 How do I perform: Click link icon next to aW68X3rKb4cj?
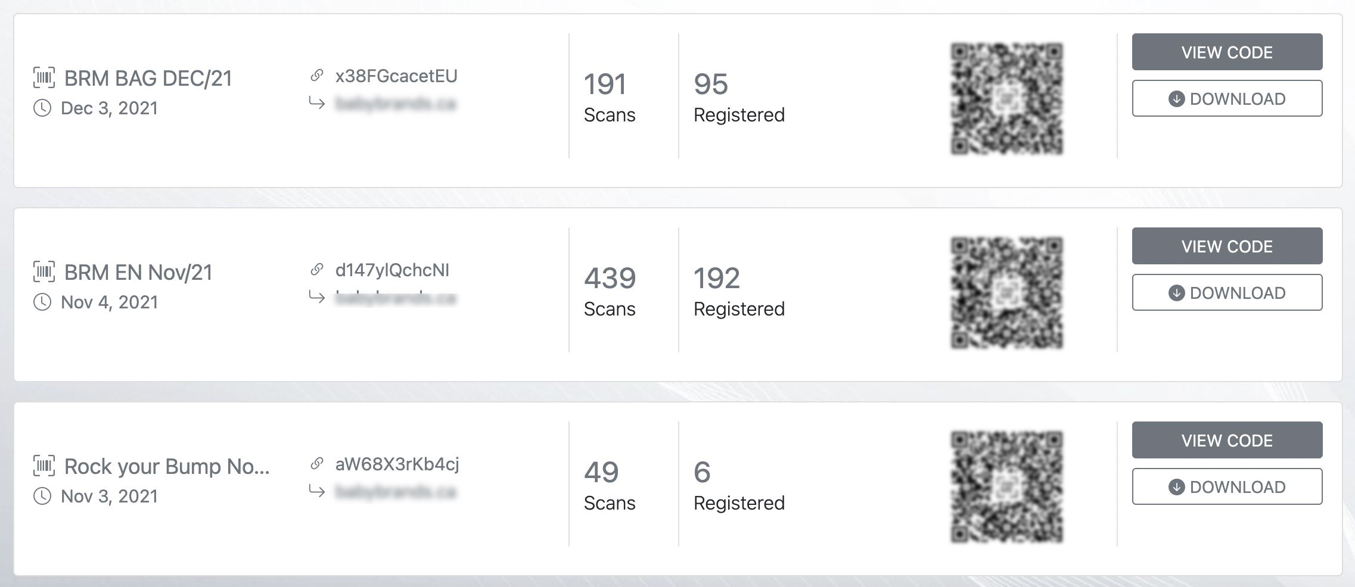[x=316, y=464]
